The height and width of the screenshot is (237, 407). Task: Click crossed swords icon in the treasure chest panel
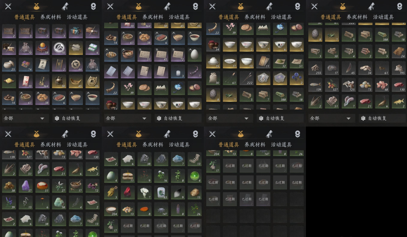pyautogui.click(x=8, y=6)
